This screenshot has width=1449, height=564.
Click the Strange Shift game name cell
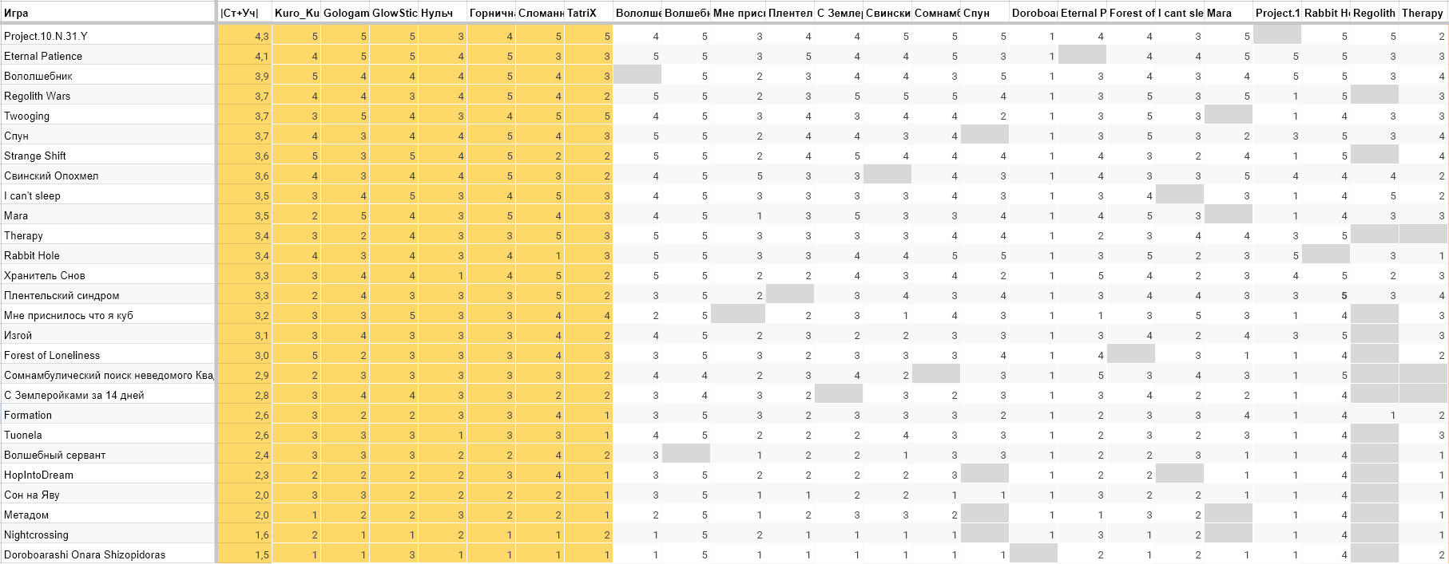coord(108,156)
